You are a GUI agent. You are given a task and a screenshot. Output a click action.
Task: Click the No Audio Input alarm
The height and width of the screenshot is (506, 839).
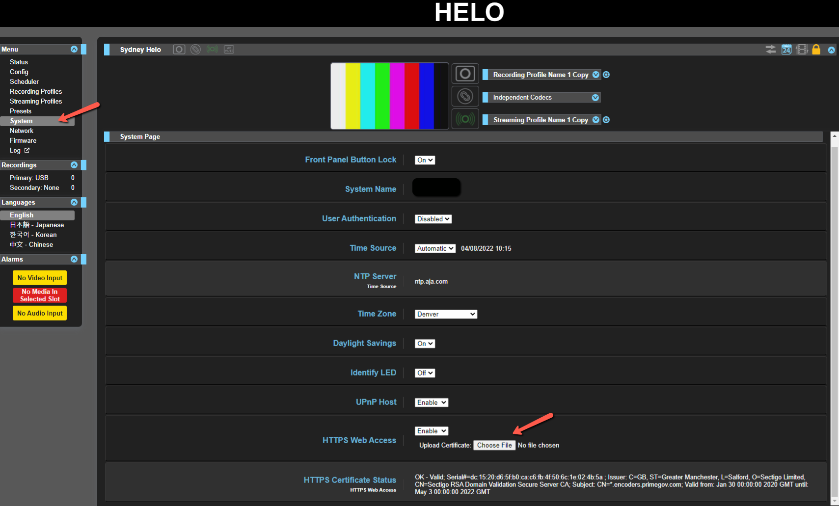(x=40, y=313)
